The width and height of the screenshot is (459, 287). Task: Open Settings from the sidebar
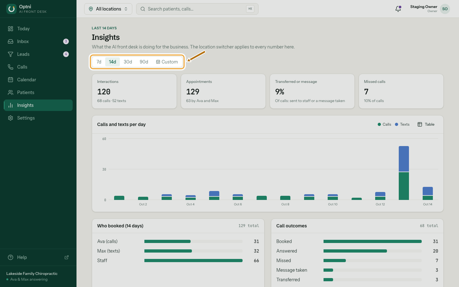coord(38,118)
